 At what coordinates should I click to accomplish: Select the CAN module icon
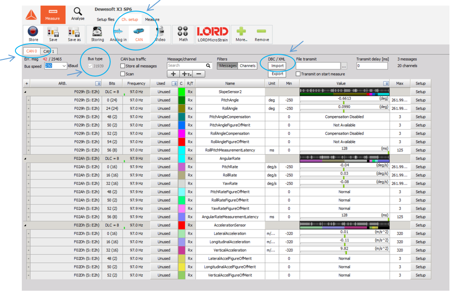click(x=139, y=34)
